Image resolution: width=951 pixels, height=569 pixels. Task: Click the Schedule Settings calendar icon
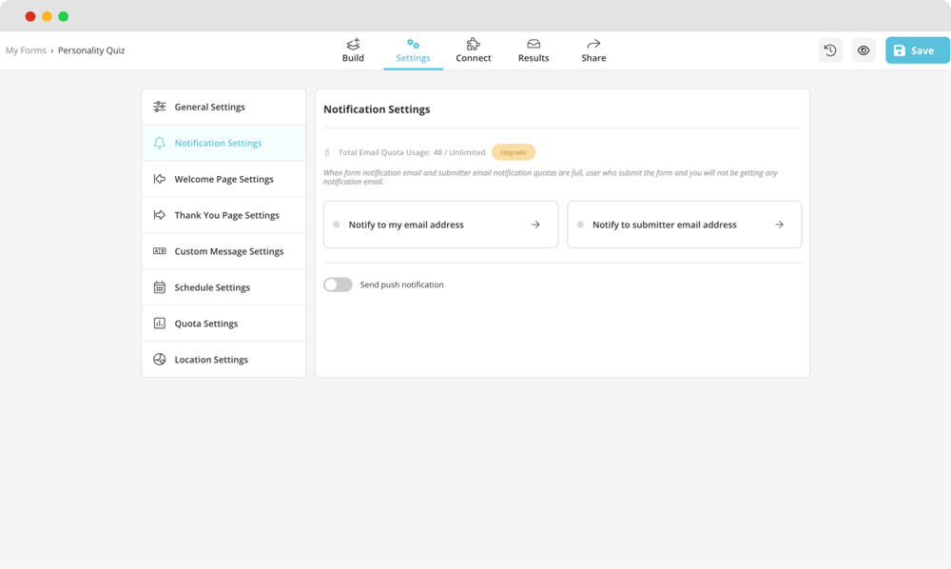pos(159,286)
